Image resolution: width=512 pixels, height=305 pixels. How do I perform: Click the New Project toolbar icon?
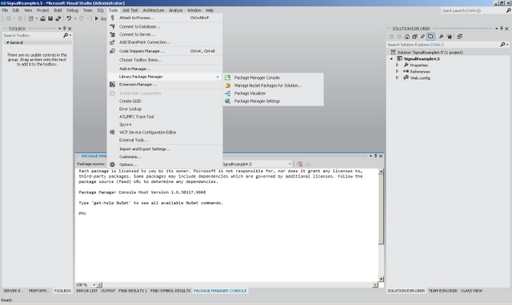point(30,18)
